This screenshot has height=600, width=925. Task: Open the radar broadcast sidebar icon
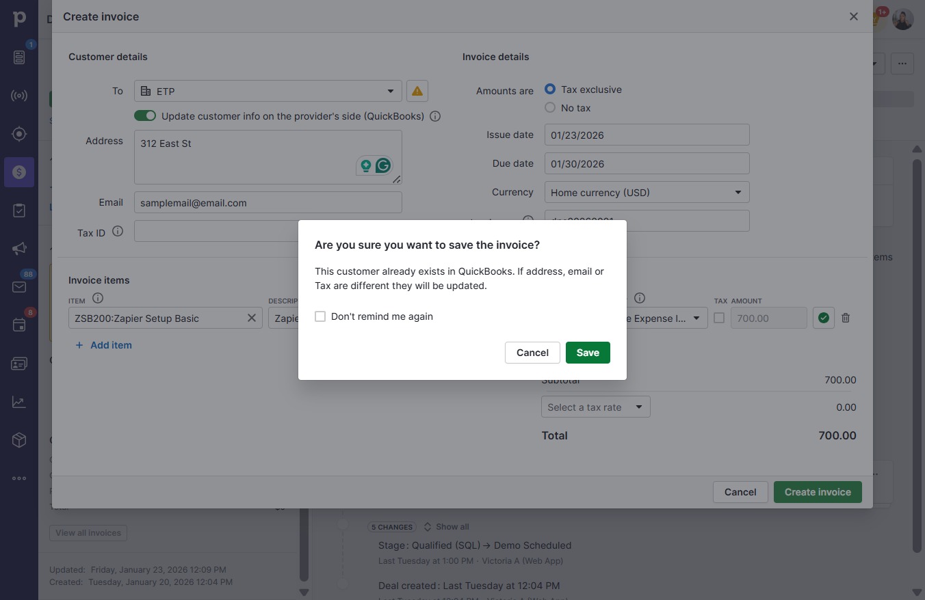click(19, 96)
